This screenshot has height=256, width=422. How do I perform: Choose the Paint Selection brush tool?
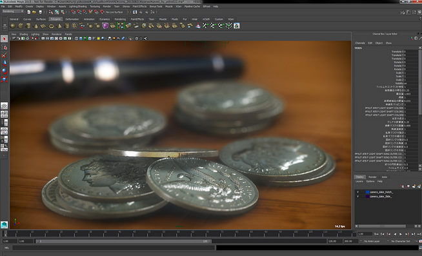click(x=4, y=55)
